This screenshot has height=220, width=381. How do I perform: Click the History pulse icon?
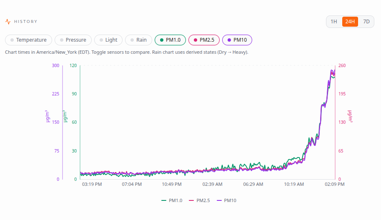tap(8, 22)
